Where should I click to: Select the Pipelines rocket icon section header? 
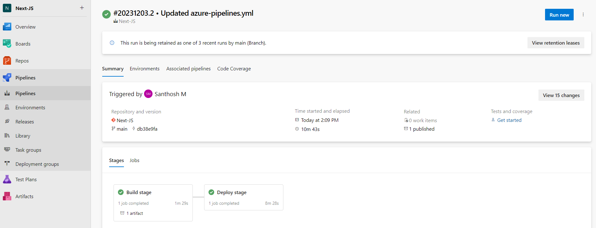click(x=7, y=78)
